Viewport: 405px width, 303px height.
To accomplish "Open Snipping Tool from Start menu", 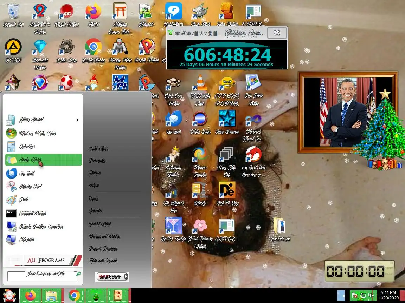I will tap(43, 187).
